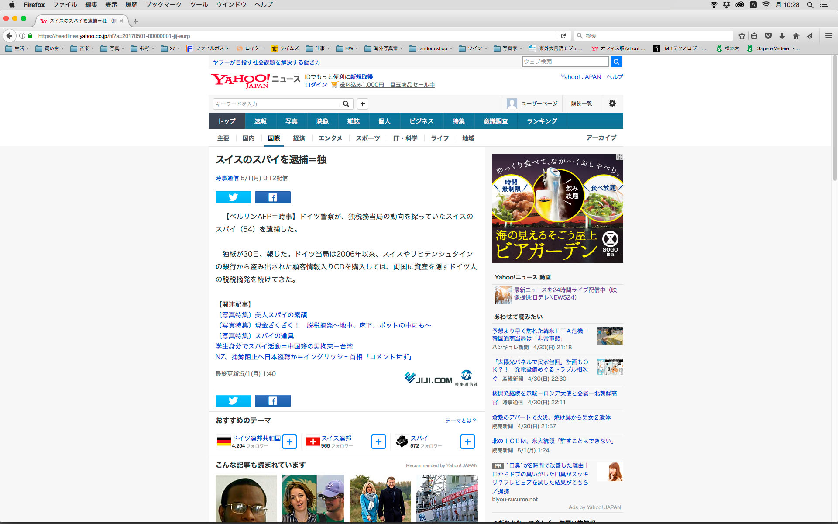Reload the page with the refresh icon
This screenshot has height=524, width=838.
563,36
